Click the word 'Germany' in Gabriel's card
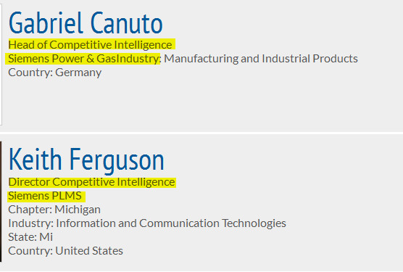The width and height of the screenshot is (403, 272). click(x=78, y=73)
